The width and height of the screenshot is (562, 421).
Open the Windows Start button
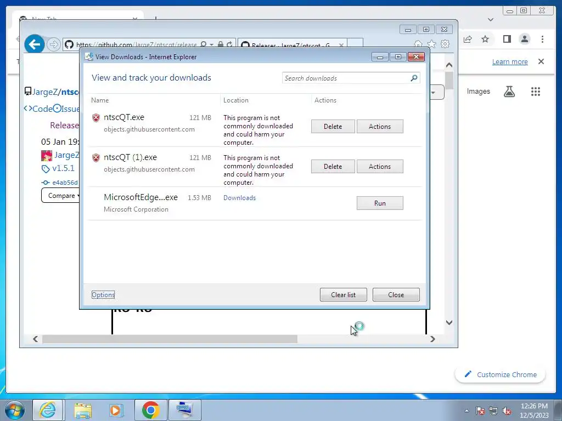pos(15,410)
